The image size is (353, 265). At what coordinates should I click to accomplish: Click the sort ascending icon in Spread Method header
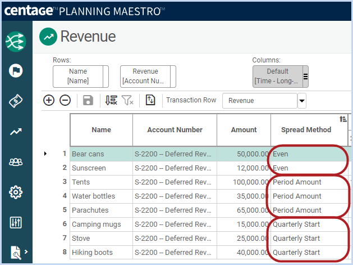pos(343,119)
